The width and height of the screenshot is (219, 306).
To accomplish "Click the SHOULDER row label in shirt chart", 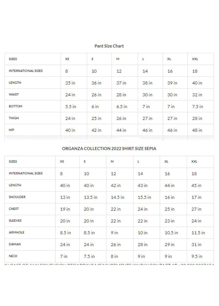I will tap(17, 197).
